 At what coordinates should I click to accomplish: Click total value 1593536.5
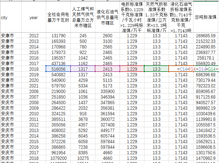[206, 136]
